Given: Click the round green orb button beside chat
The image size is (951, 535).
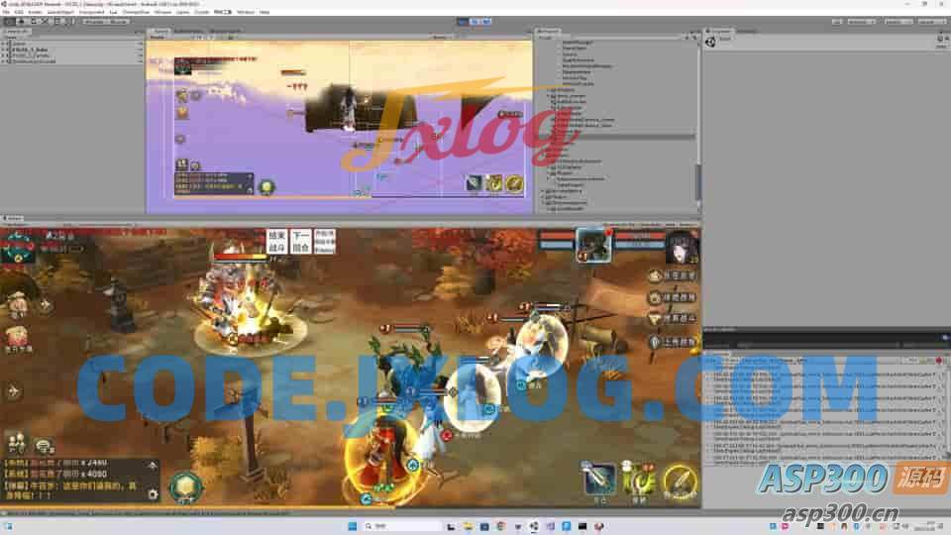Looking at the screenshot, I should [184, 486].
